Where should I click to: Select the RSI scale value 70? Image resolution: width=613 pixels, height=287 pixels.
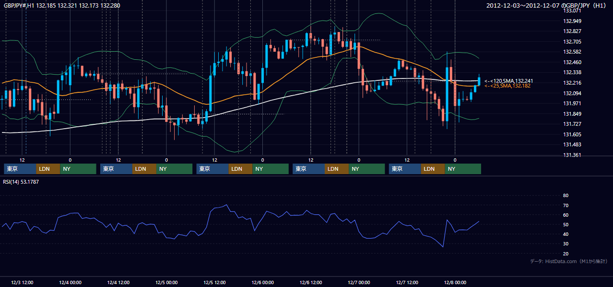(x=566, y=205)
